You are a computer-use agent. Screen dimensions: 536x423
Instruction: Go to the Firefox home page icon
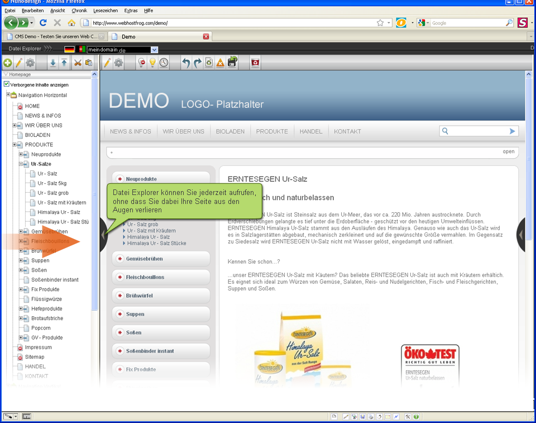pos(71,23)
